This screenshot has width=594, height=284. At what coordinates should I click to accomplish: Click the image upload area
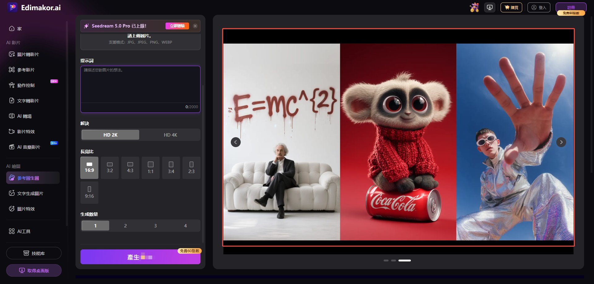coord(140,41)
